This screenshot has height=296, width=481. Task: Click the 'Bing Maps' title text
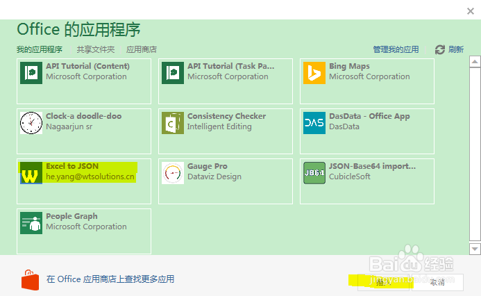(x=349, y=66)
